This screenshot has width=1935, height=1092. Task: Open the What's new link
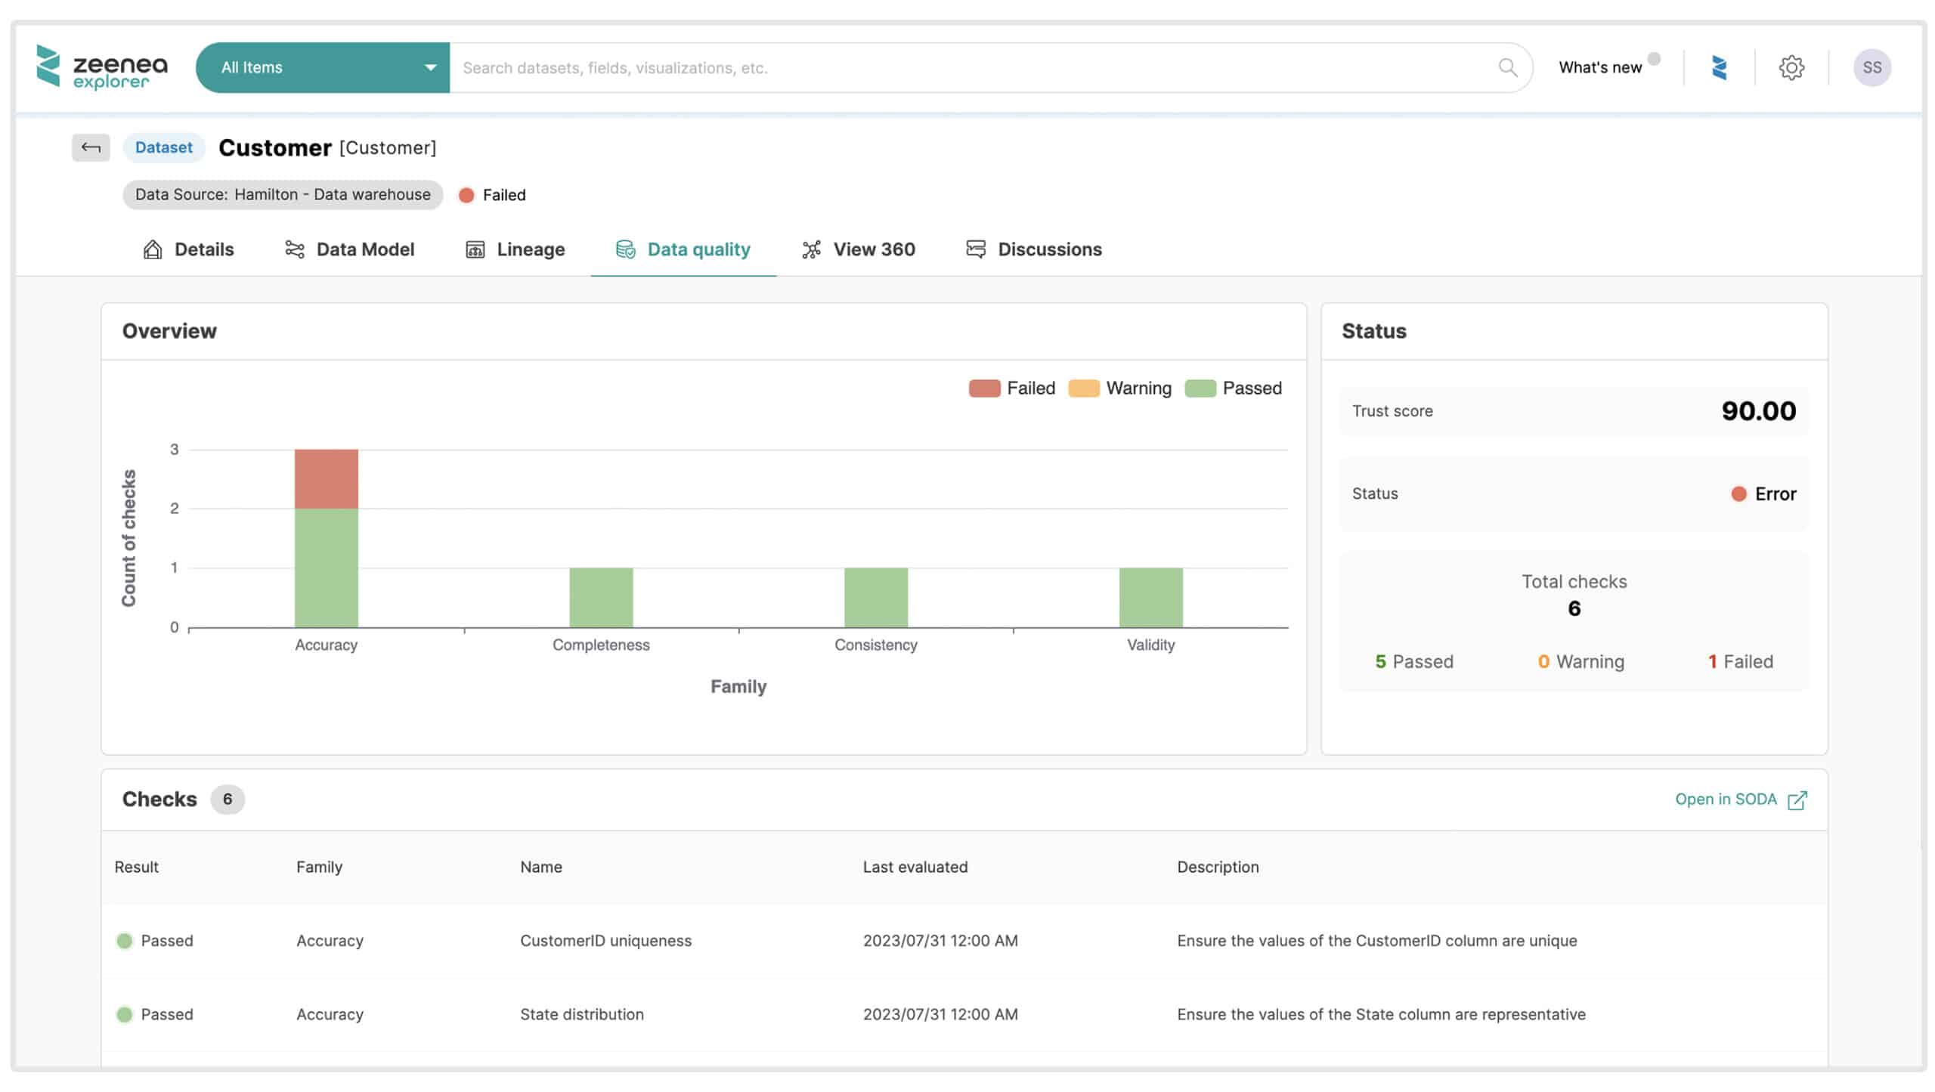(1600, 68)
